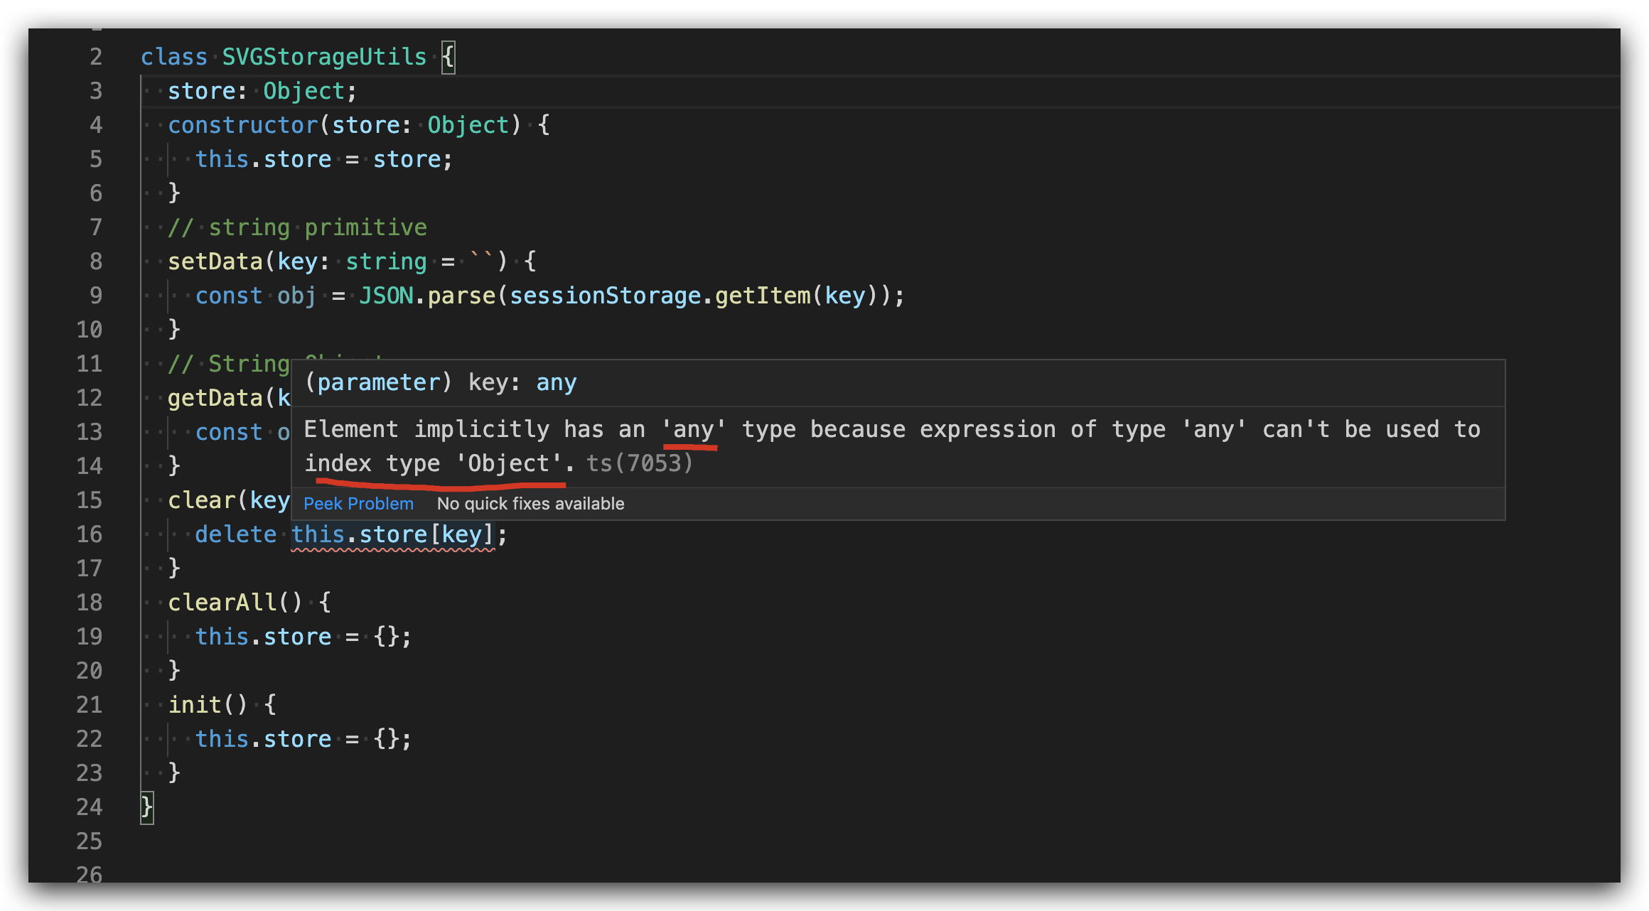Click line number 24 in gutter

[x=90, y=807]
